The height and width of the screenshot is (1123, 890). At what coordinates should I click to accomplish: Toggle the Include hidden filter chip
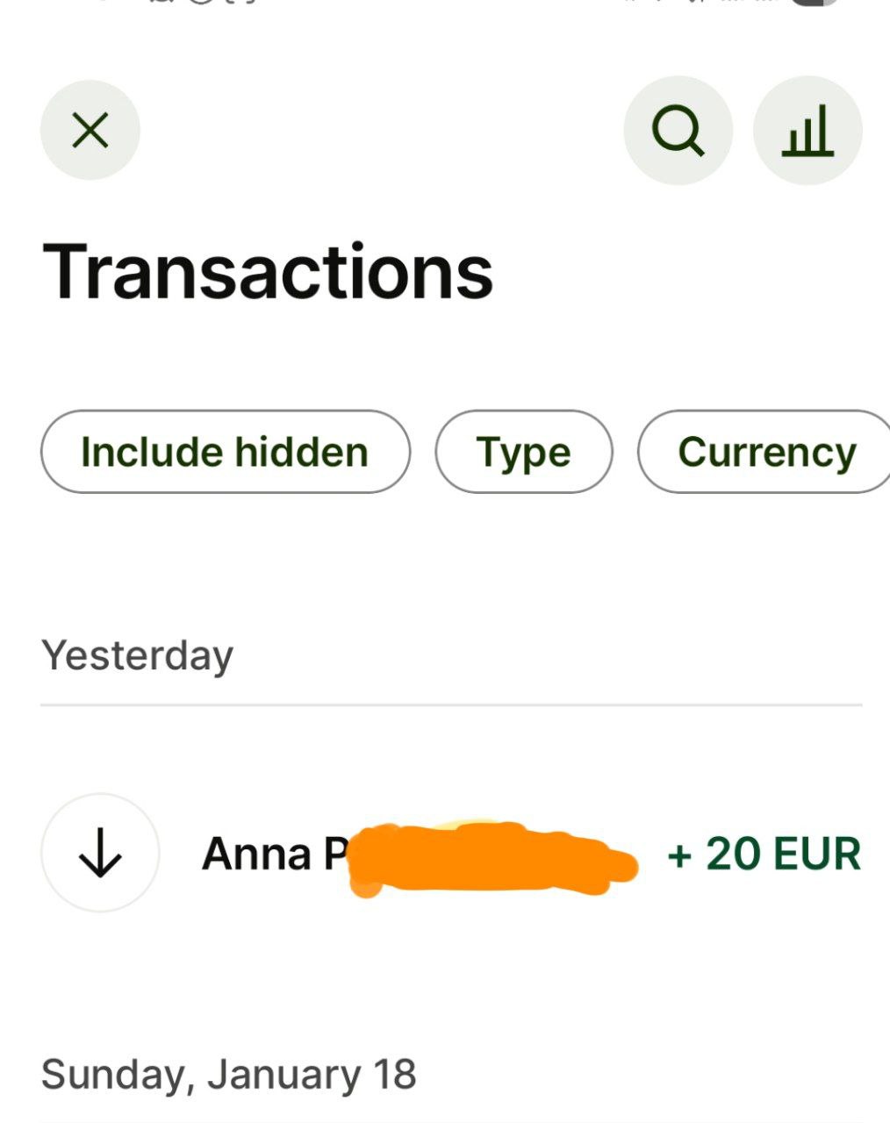(x=225, y=452)
